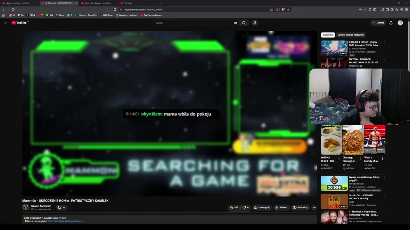Open the share page icon in address bar
This screenshot has width=410, height=230.
(277, 10)
